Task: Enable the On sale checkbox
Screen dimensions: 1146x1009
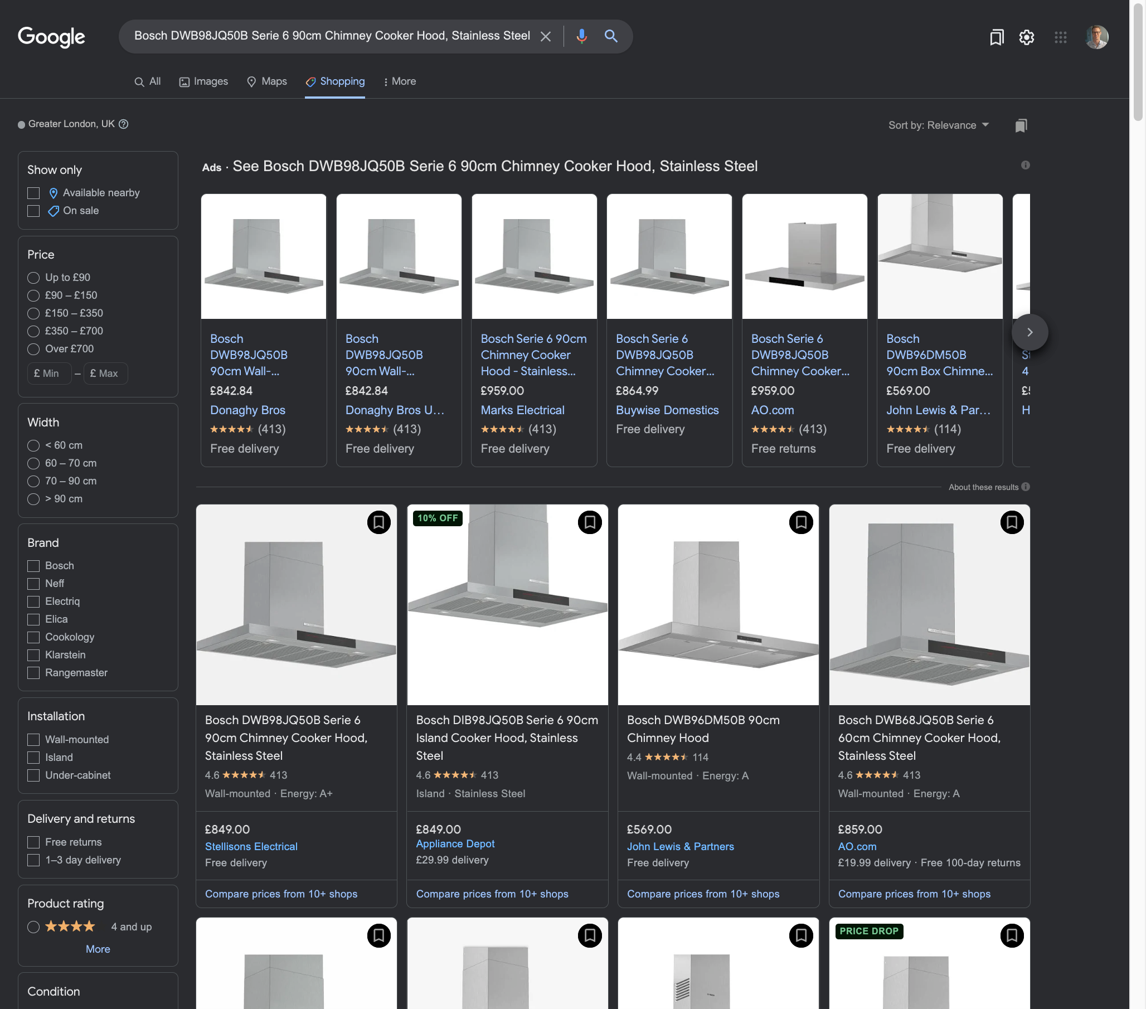Action: pos(33,211)
